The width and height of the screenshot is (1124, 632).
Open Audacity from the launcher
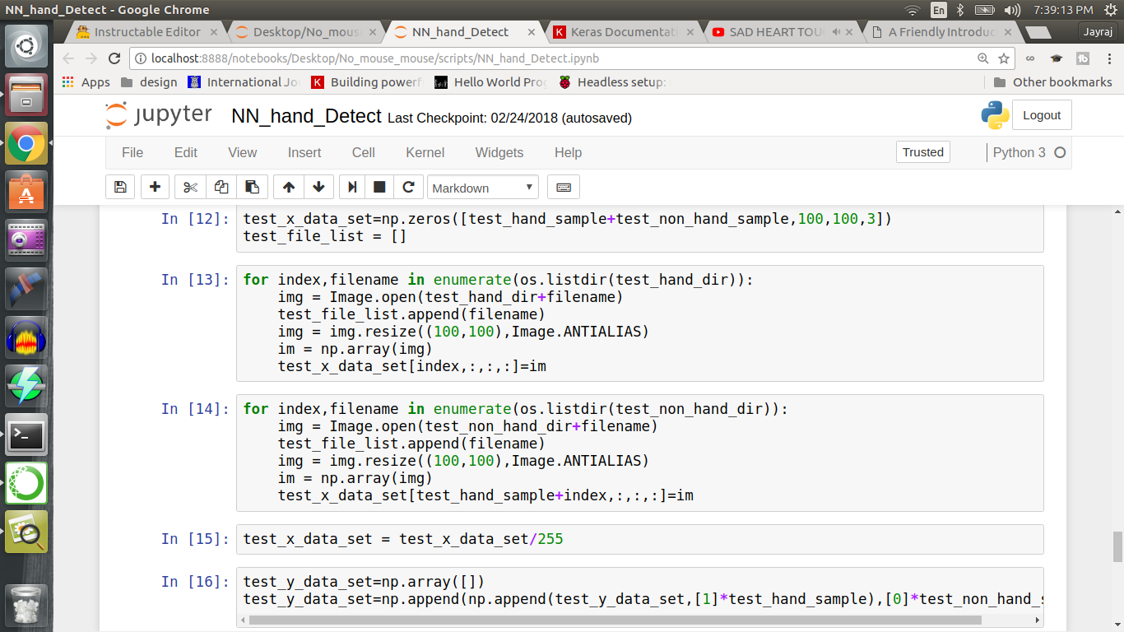26,337
